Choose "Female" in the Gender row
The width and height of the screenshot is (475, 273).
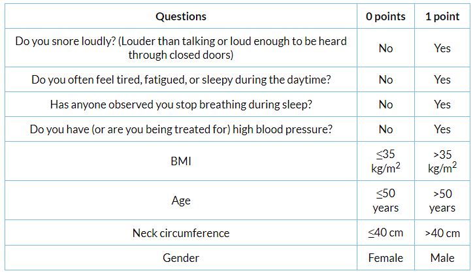pos(385,258)
